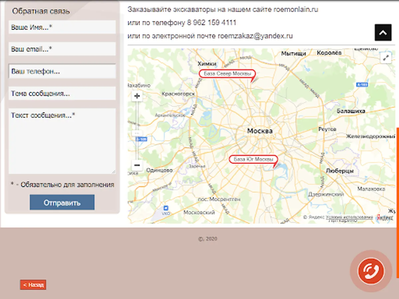Image resolution: width=399 pixels, height=299 pixels.
Task: Click the Люберцы label on the map
Action: pos(340,171)
